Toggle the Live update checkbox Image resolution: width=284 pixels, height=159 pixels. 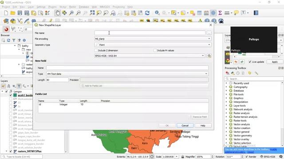(250, 62)
